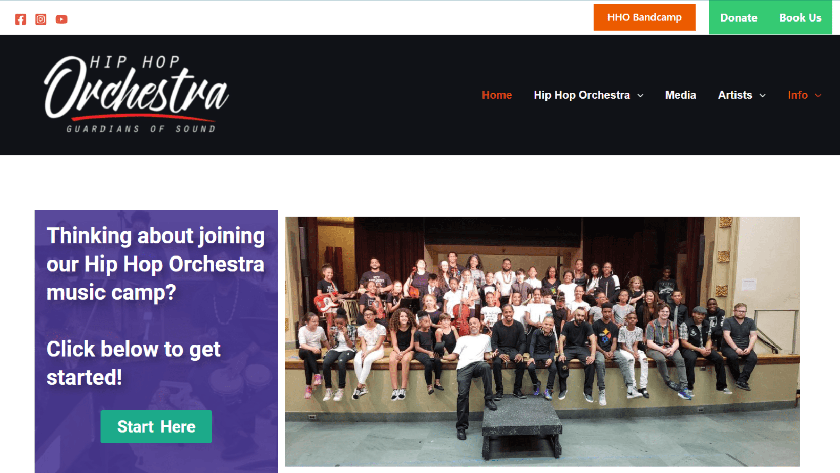Viewport: 840px width, 473px height.
Task: Click the Start Here button
Action: click(x=156, y=426)
